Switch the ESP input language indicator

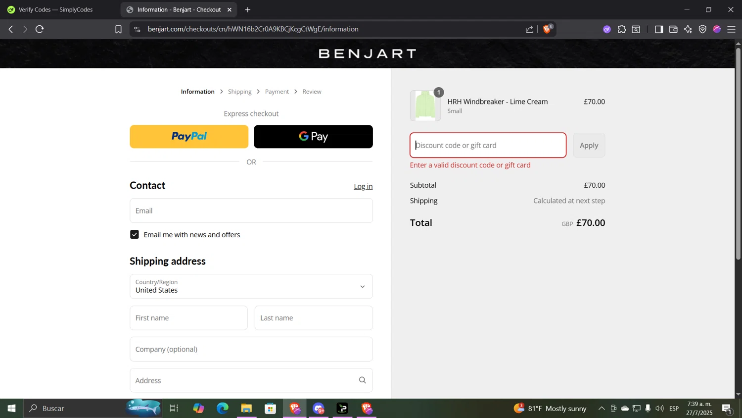click(x=674, y=409)
